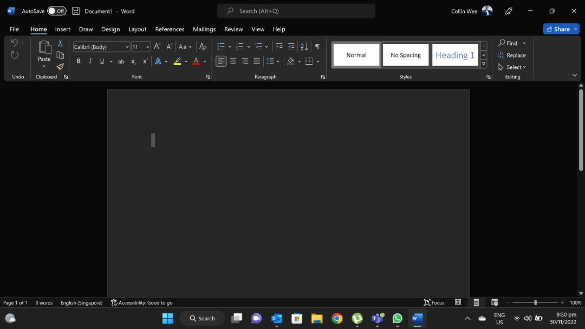Click the Redo arrow icon

[14, 55]
